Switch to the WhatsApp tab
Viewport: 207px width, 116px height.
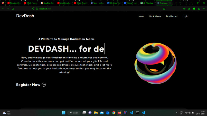pyautogui.click(x=147, y=3)
